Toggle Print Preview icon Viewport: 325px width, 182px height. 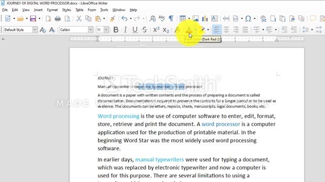(68, 19)
